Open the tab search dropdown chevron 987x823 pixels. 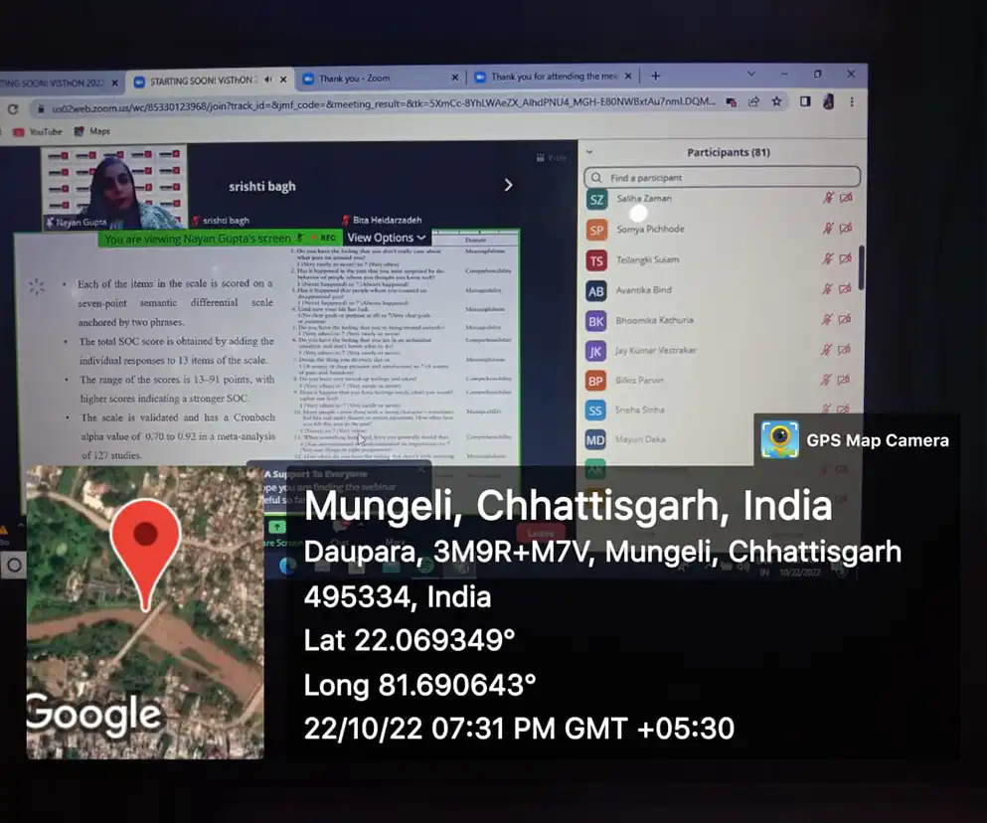[x=751, y=74]
